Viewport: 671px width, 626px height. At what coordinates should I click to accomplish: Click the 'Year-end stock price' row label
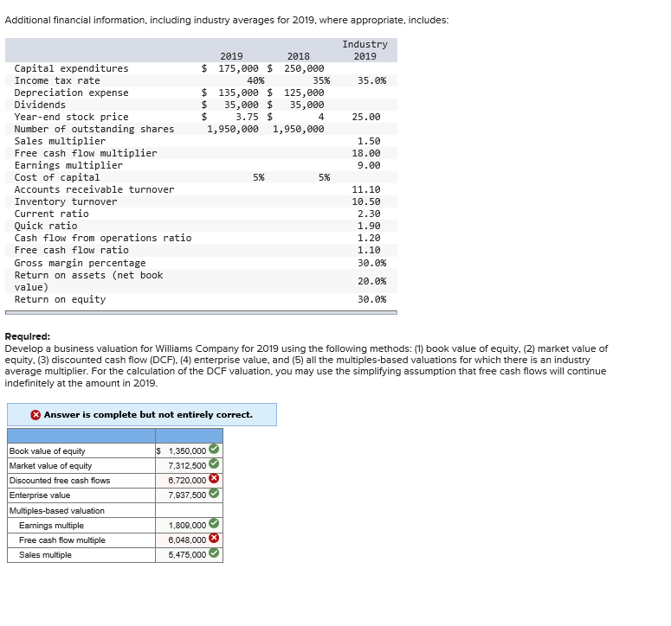(72, 117)
